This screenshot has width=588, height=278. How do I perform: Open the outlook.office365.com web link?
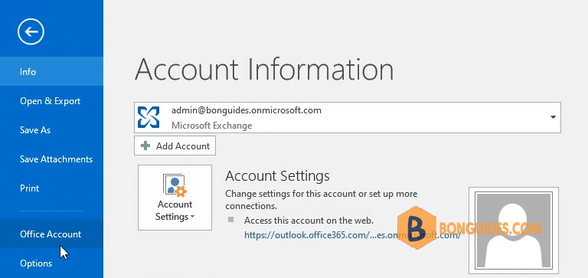tap(352, 235)
